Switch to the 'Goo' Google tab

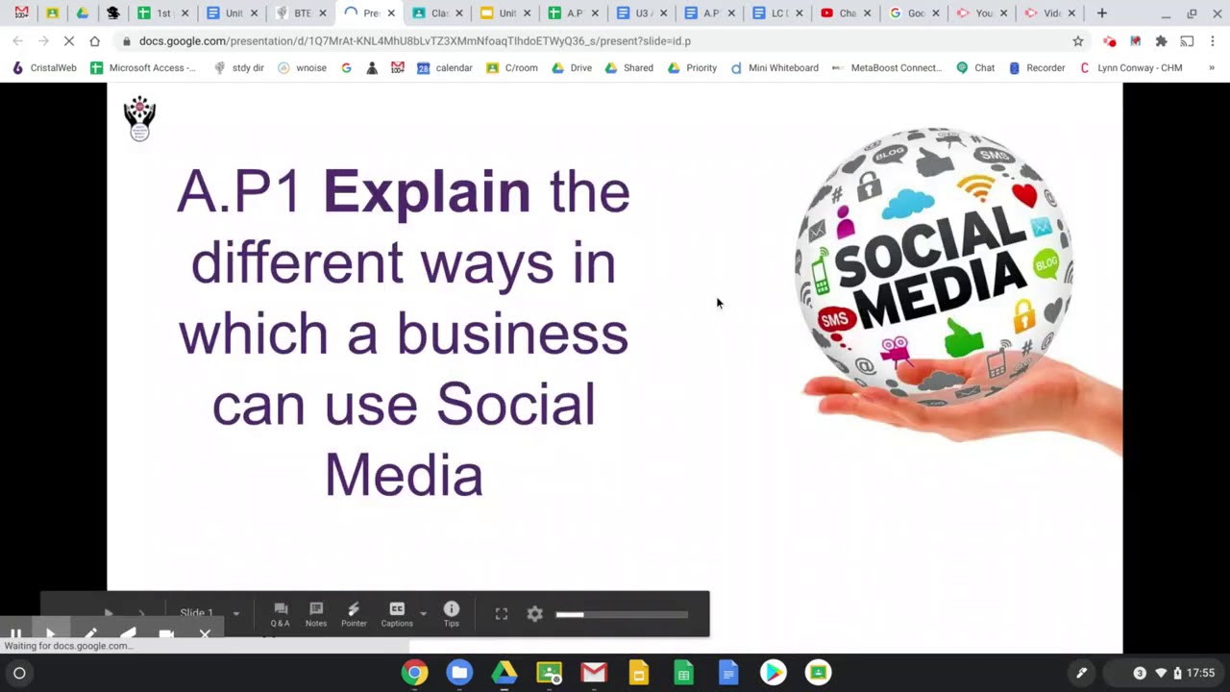(x=916, y=13)
